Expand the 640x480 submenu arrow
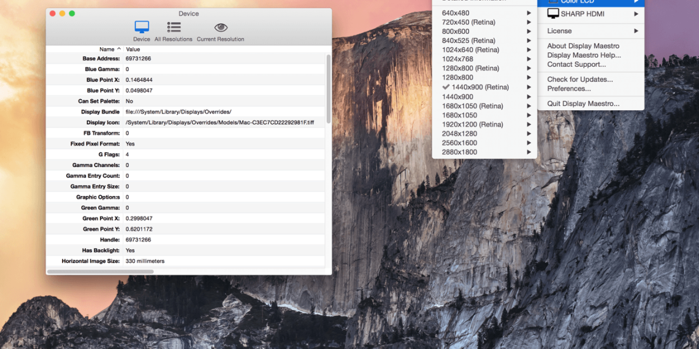Screen dimensions: 699x349 pos(529,13)
